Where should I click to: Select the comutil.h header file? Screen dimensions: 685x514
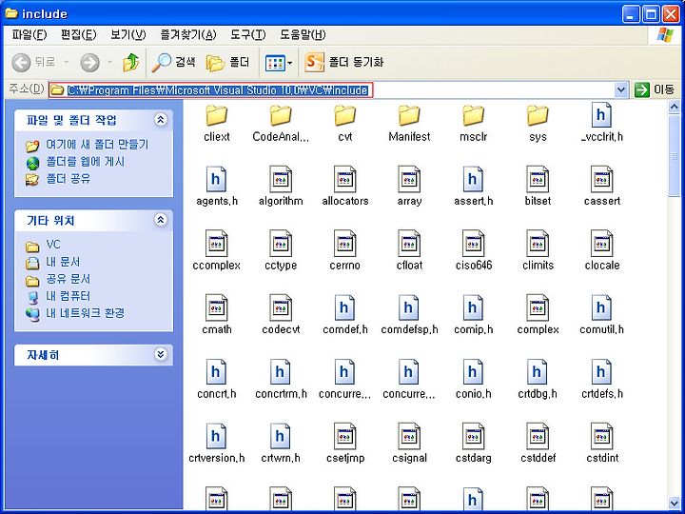602,316
